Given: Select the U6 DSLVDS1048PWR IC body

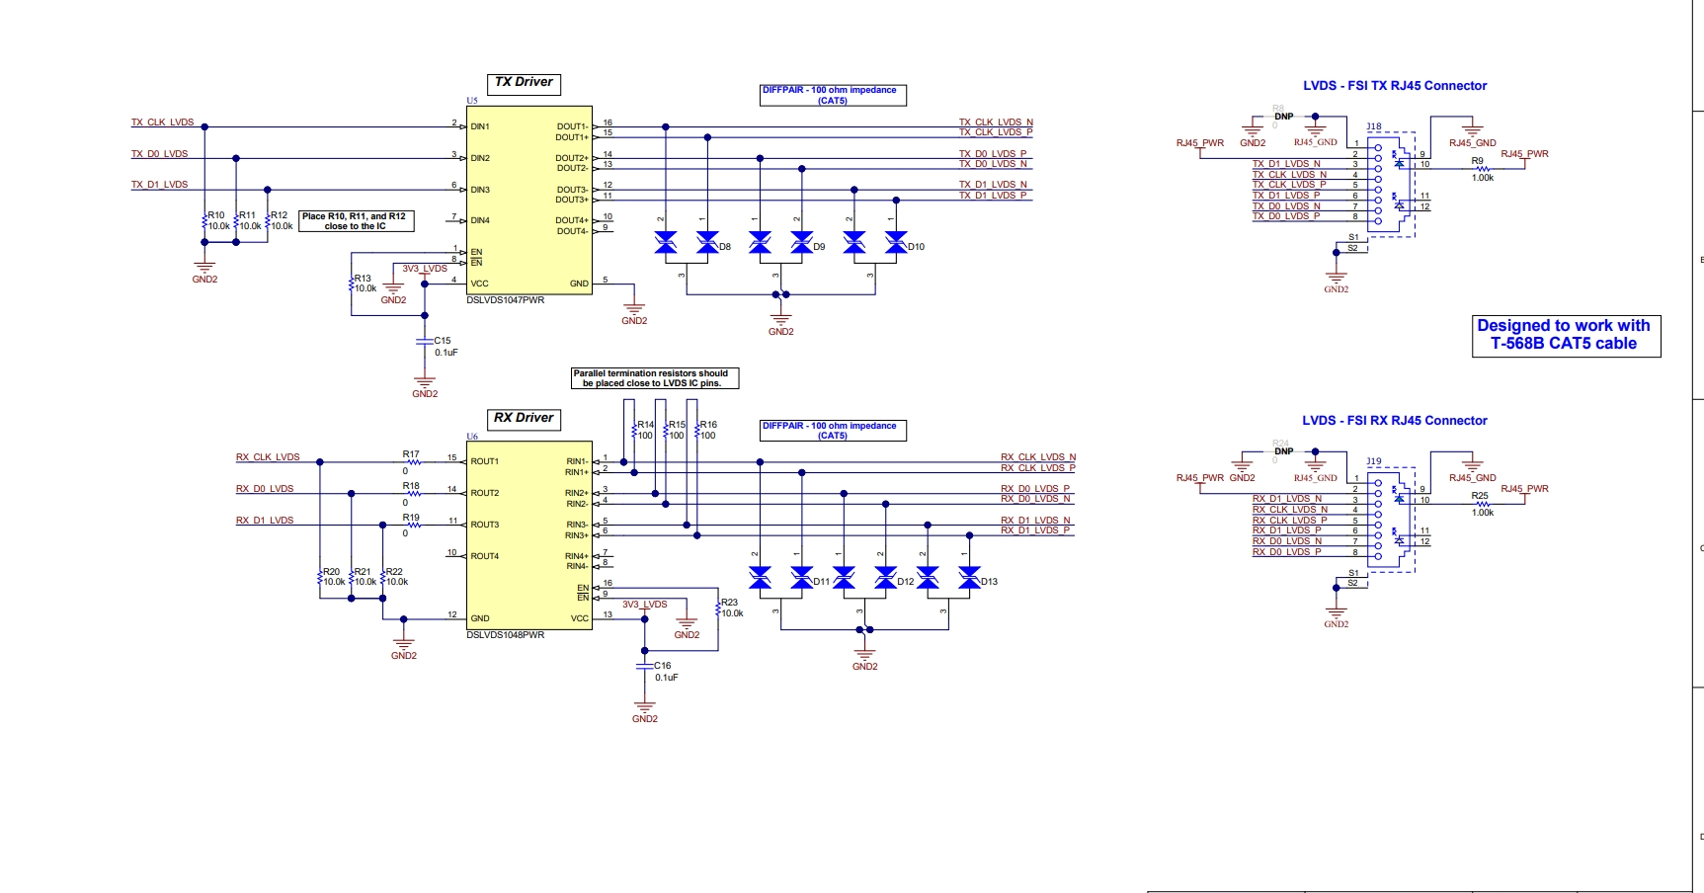Looking at the screenshot, I should click(x=529, y=534).
